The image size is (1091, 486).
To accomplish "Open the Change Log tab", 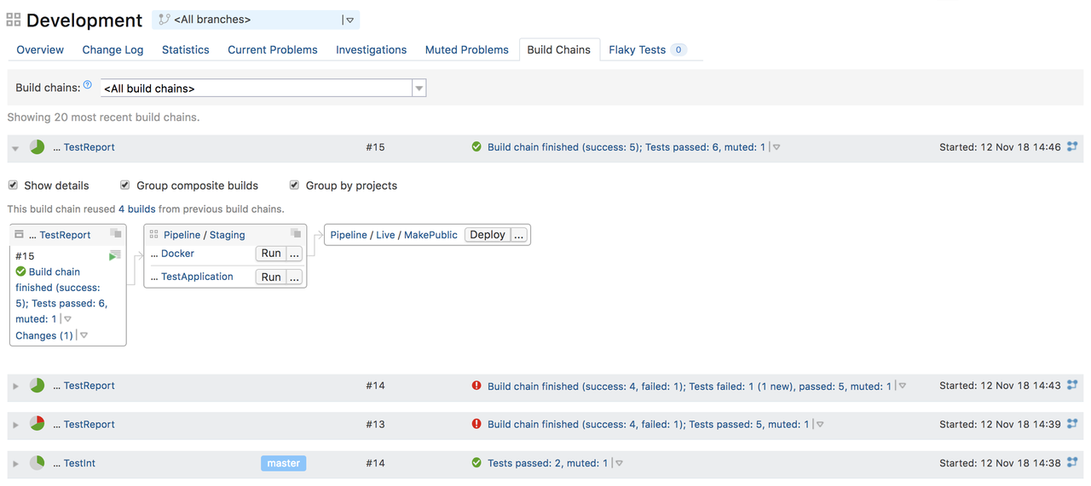I will [x=113, y=49].
